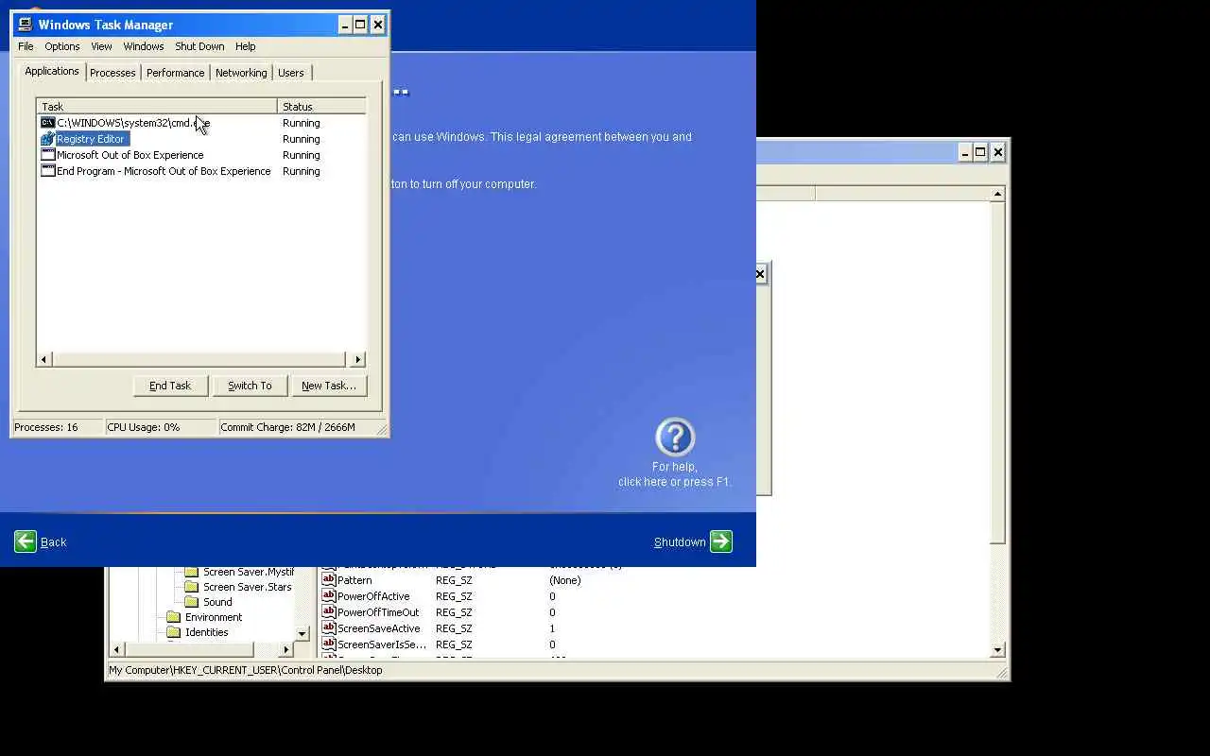Click the Screen Saver.Stars registry key
This screenshot has width=1210, height=756.
click(247, 587)
